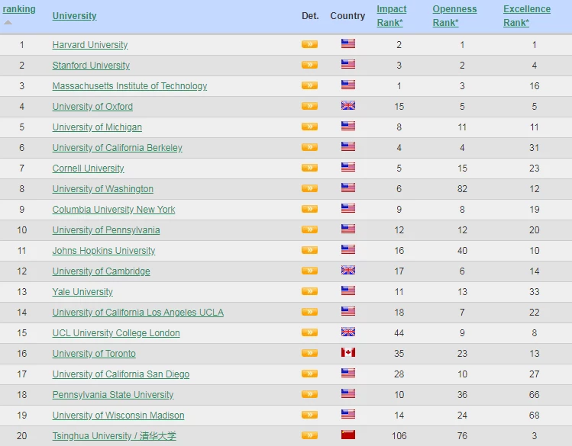572x446 pixels.
Task: Click the China flag in Tsinghua row
Action: point(348,435)
